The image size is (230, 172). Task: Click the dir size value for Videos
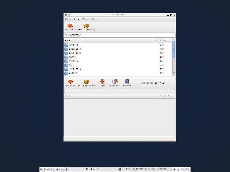pos(162,73)
